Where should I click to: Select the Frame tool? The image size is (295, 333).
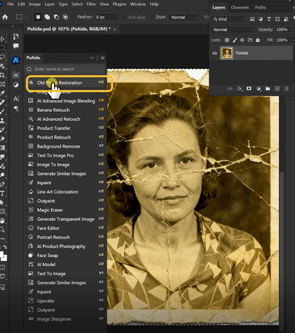(2, 84)
